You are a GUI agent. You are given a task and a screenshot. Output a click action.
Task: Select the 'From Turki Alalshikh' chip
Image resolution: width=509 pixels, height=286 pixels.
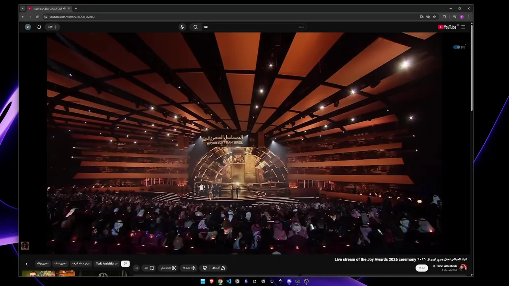[107, 264]
